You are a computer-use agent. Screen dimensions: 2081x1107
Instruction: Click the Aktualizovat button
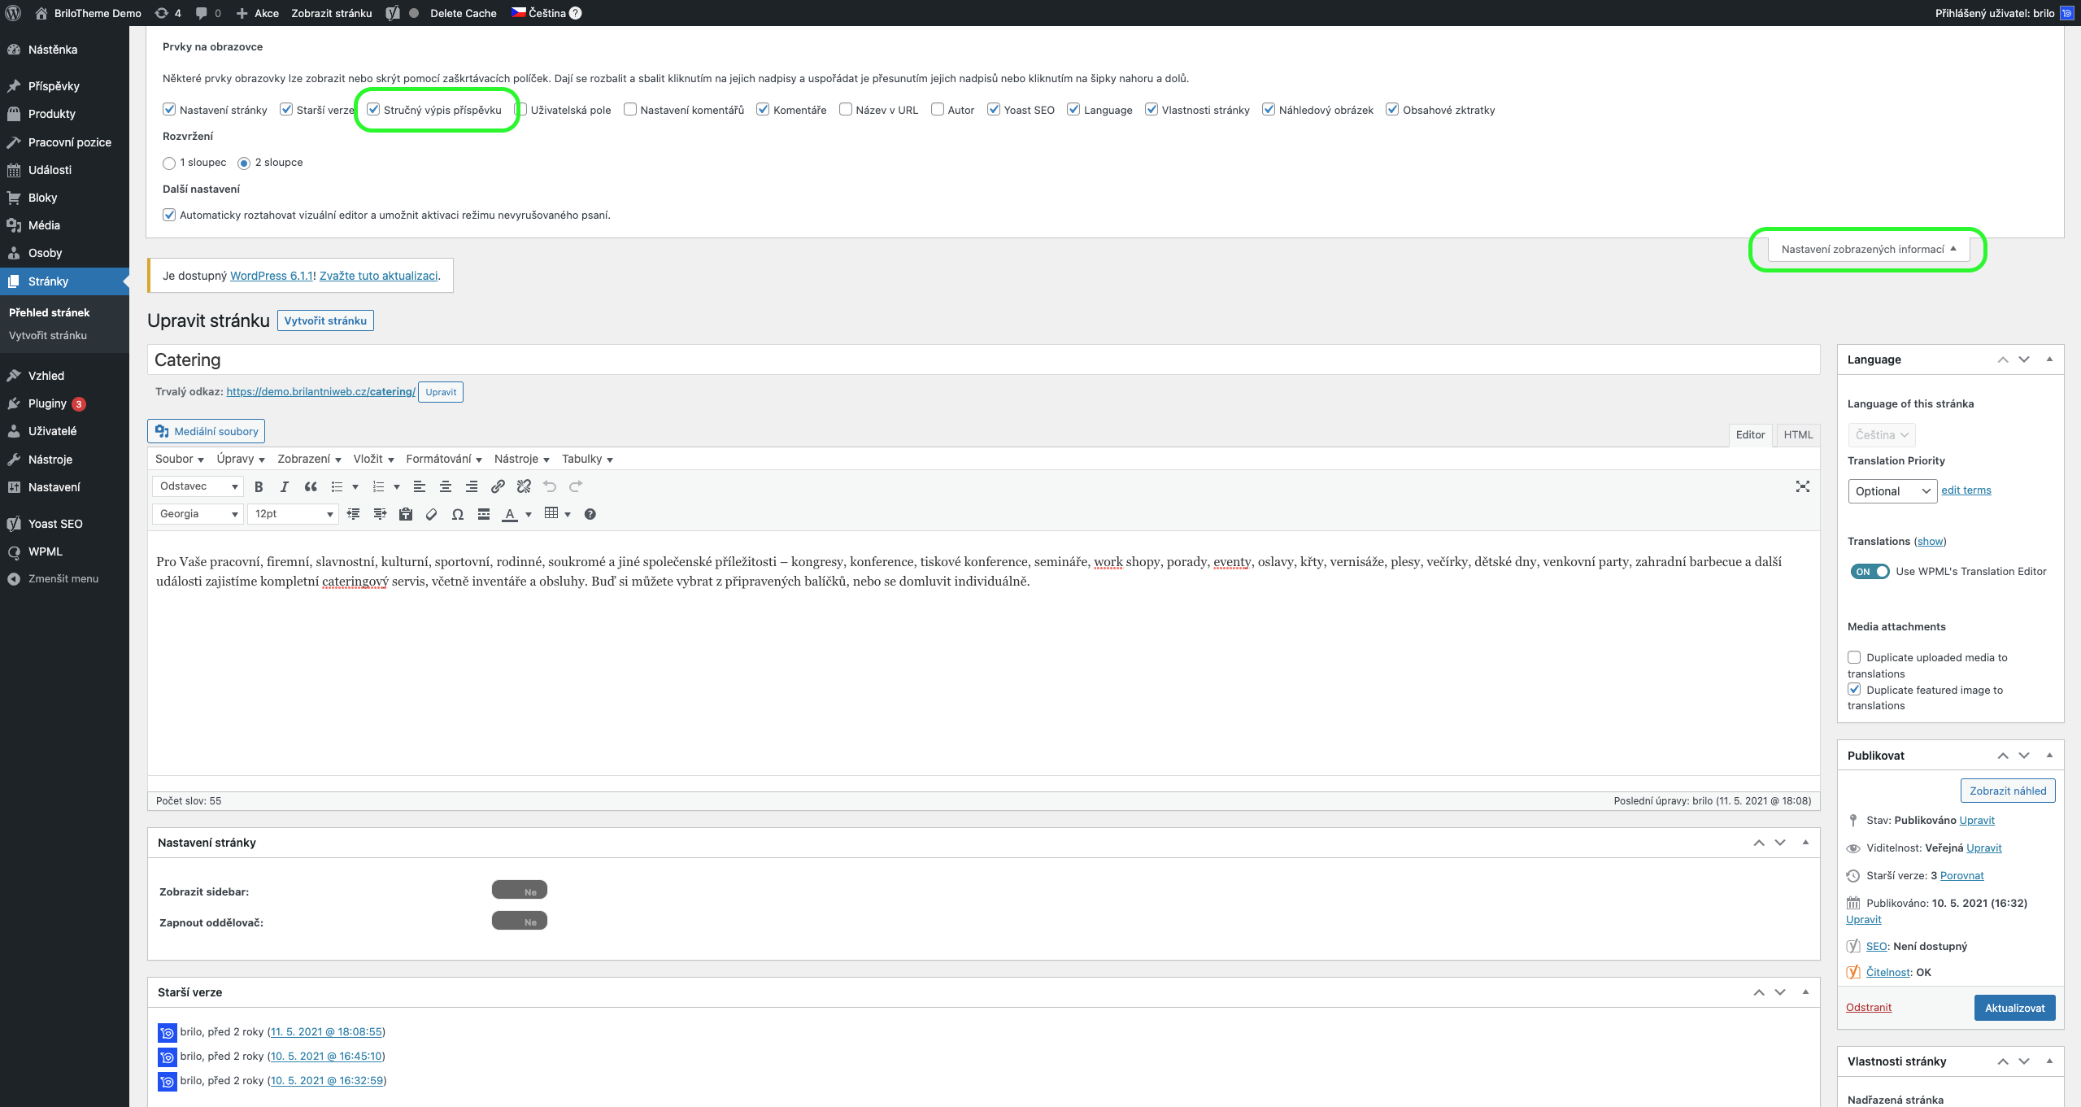click(x=2014, y=1008)
